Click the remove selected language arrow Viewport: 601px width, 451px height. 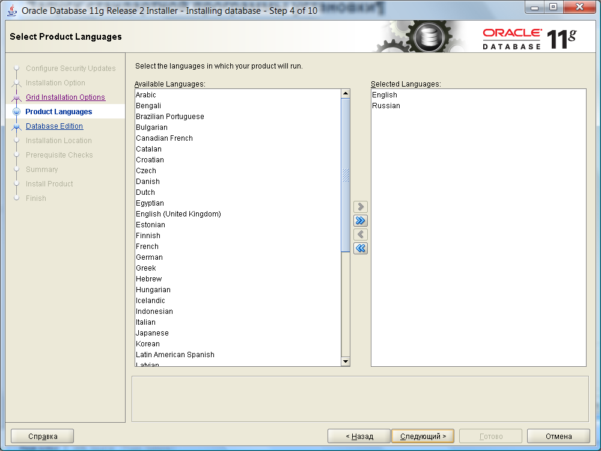[360, 235]
